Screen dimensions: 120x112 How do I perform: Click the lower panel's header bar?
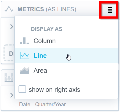(8, 78)
